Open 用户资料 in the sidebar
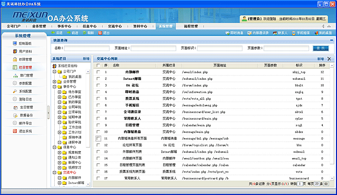Viewport: 337px width, 195px height. (x=23, y=51)
